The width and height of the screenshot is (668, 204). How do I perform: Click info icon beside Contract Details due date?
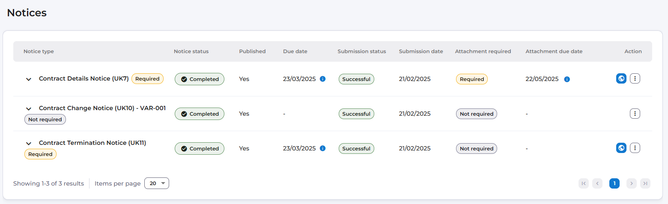coord(323,79)
